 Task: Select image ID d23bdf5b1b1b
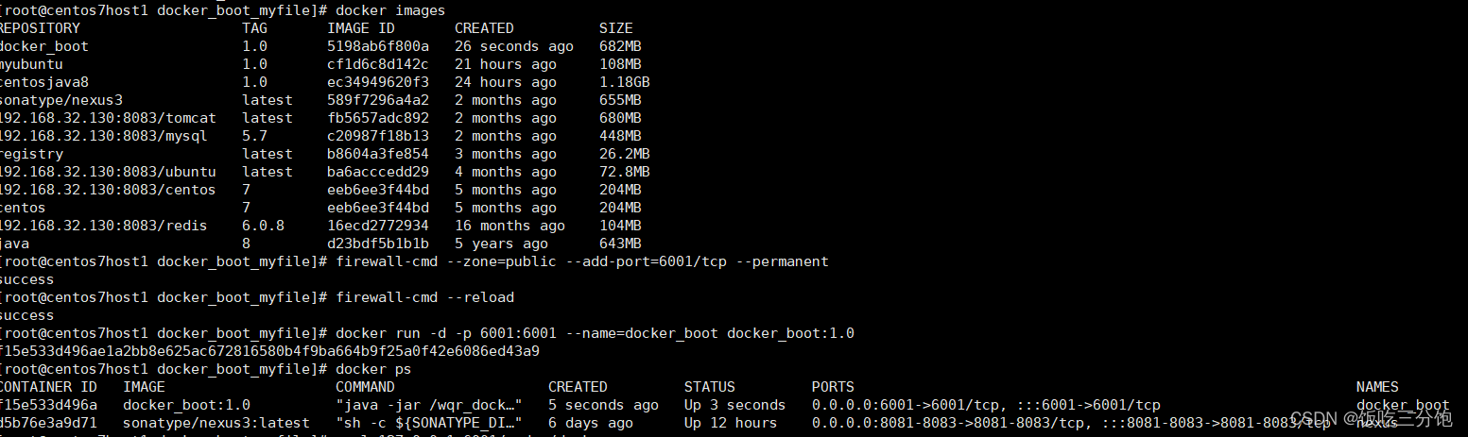(378, 244)
